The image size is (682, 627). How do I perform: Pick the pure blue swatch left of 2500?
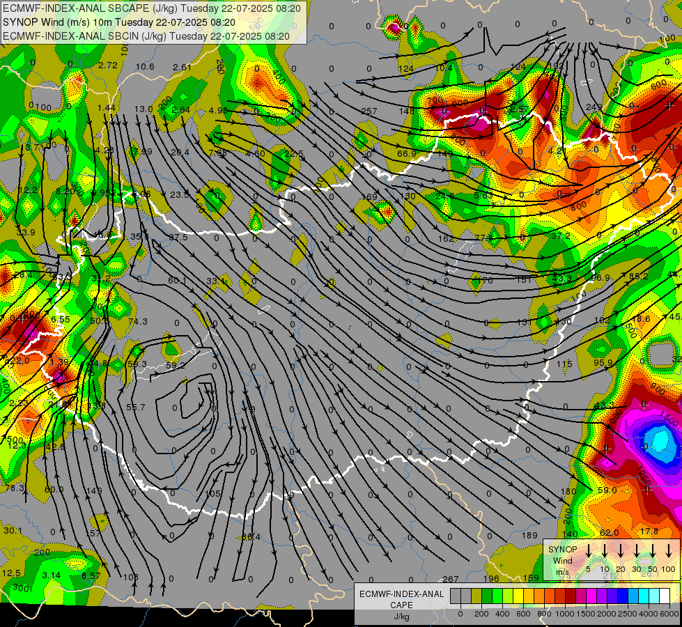coord(622,596)
